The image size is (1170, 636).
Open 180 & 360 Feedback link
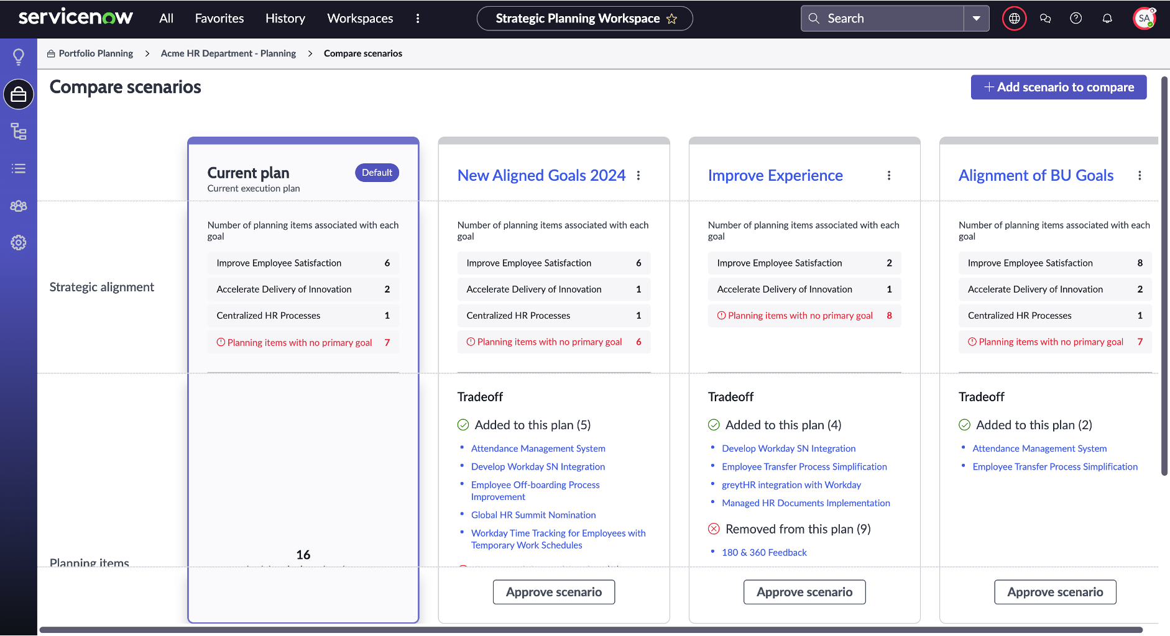[x=764, y=552]
